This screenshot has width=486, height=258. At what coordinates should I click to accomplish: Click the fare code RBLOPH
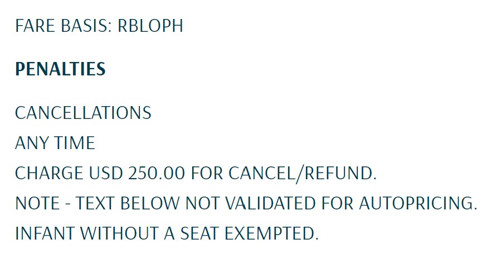[x=150, y=26]
